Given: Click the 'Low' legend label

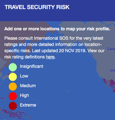Looking at the screenshot, I should 24,76.
